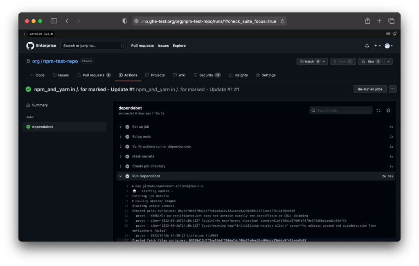Click the icon left of the rocket

tap(388, 34)
